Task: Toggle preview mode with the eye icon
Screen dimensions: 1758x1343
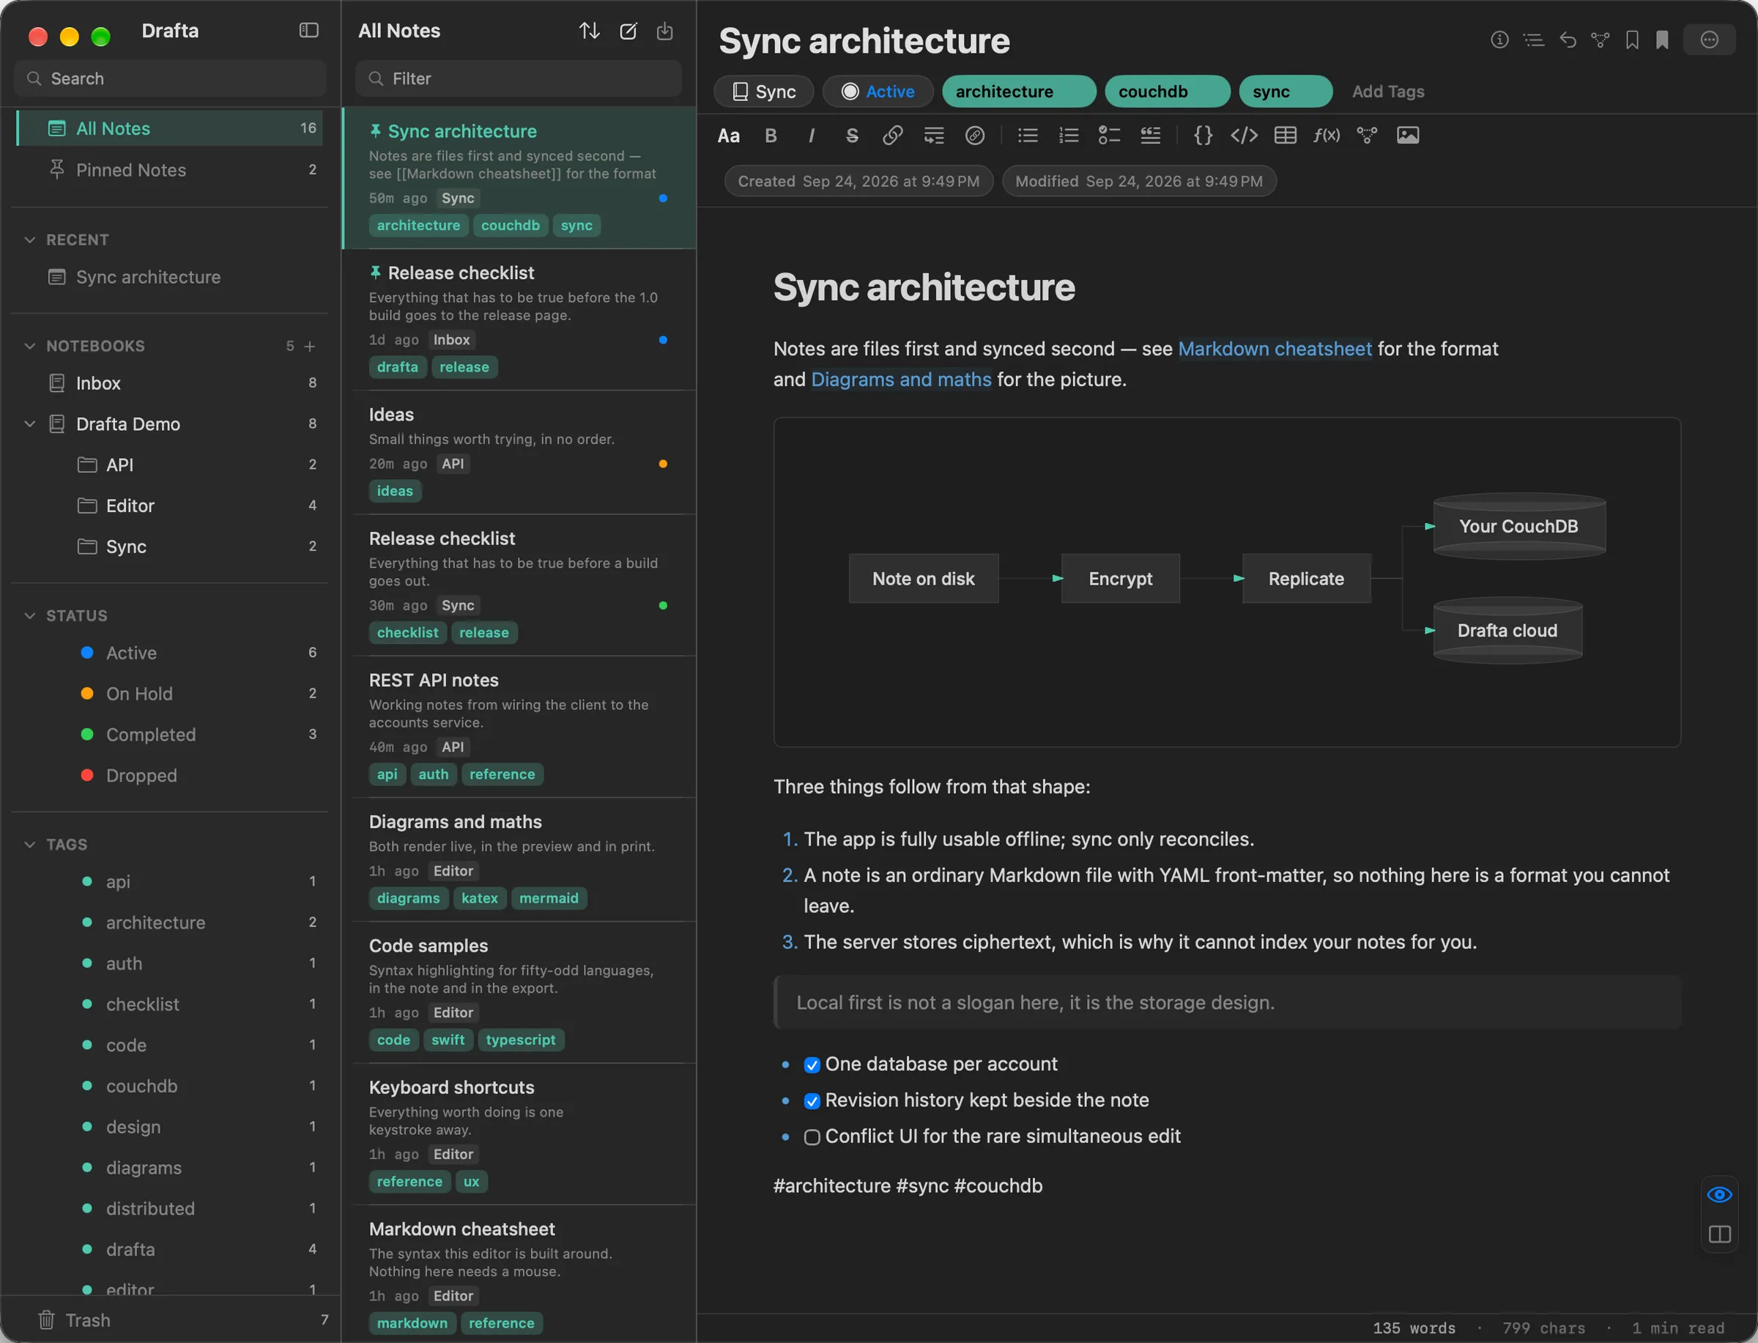Action: point(1719,1194)
